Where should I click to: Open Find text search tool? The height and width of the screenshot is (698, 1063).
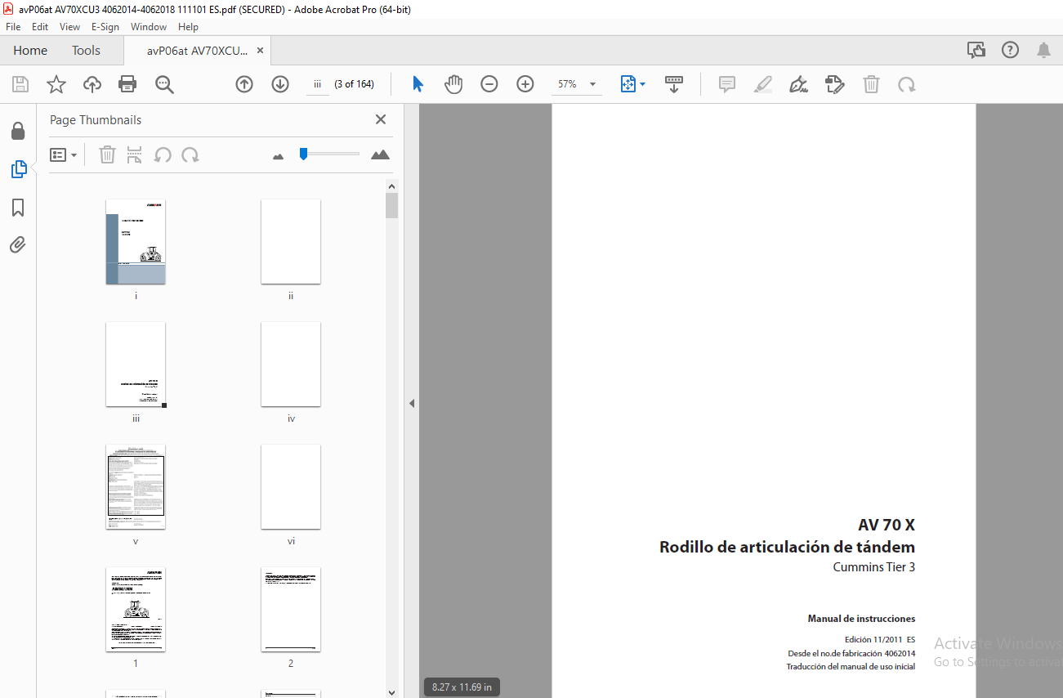coord(165,84)
